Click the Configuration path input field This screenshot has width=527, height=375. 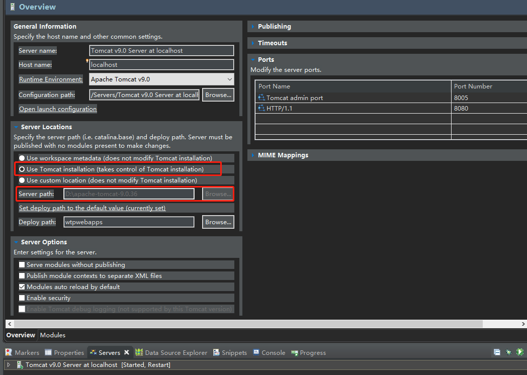[144, 95]
